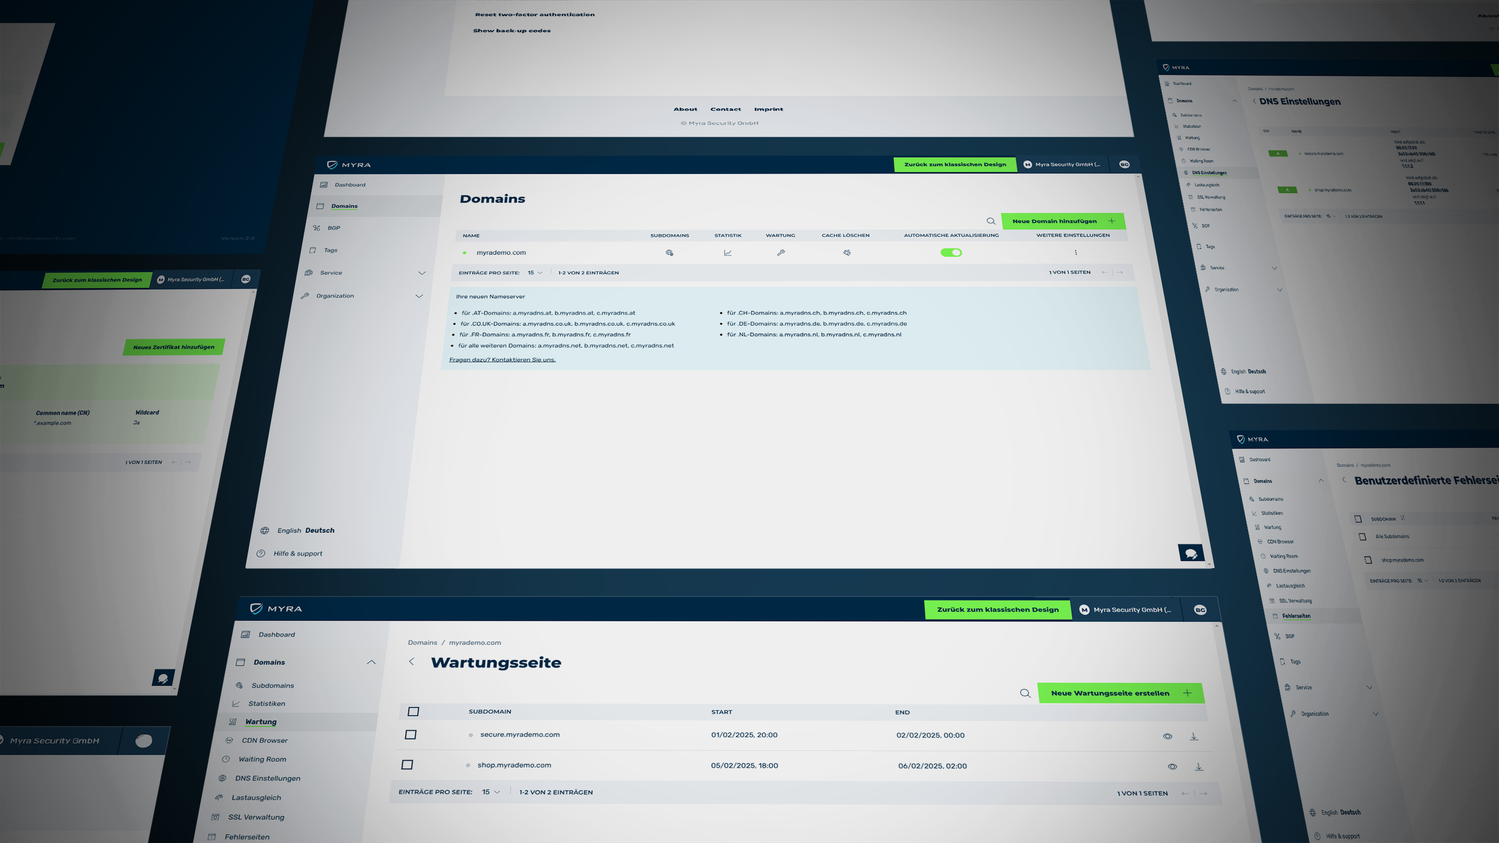Select Tags in Domains window sidebar
1499x843 pixels.
(330, 250)
